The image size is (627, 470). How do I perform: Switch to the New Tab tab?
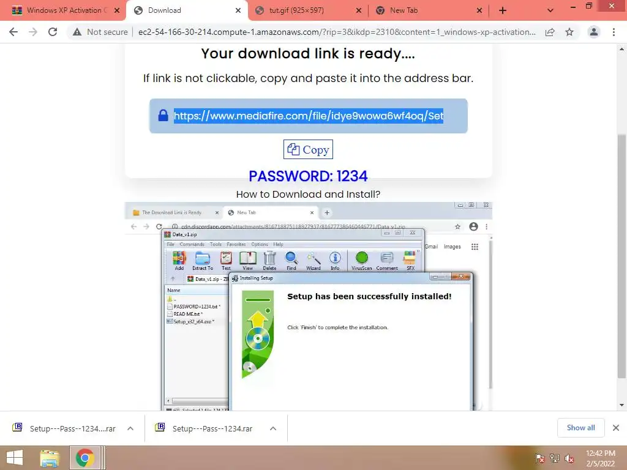coord(428,10)
